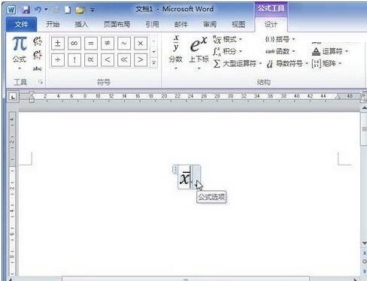Click the tab selector on ruler corner

pyautogui.click(x=13, y=96)
